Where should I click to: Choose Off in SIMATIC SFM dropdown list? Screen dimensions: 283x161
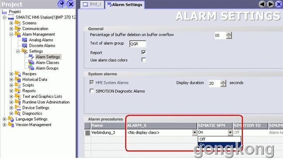click(x=219, y=139)
